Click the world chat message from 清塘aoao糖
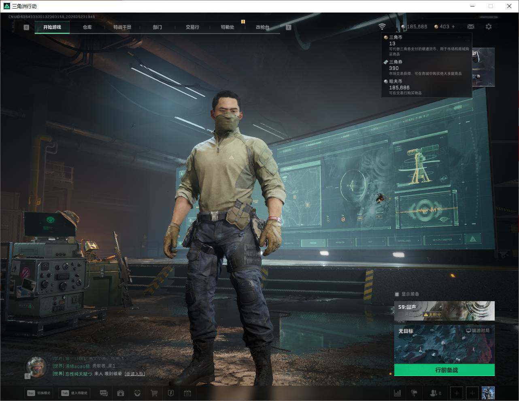 coord(84,366)
